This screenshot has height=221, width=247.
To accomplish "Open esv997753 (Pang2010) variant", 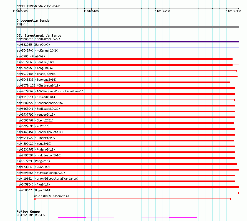I will (x=33, y=161).
